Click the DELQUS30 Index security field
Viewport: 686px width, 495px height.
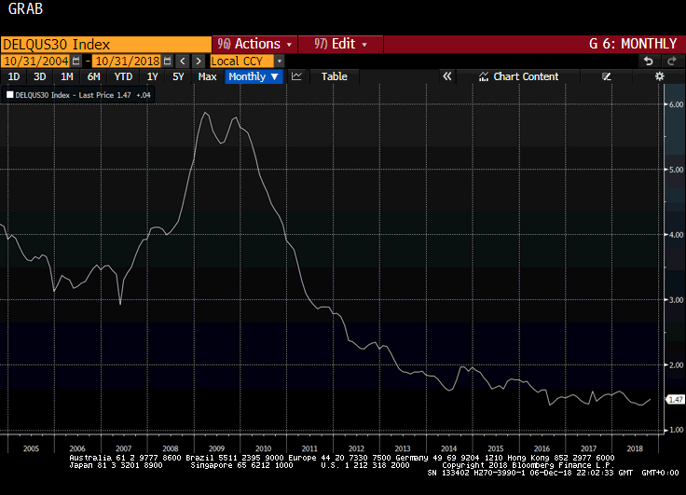[x=105, y=44]
